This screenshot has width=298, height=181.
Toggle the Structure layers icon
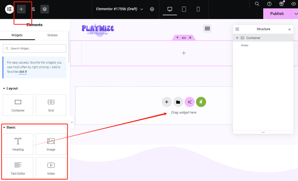point(45,9)
